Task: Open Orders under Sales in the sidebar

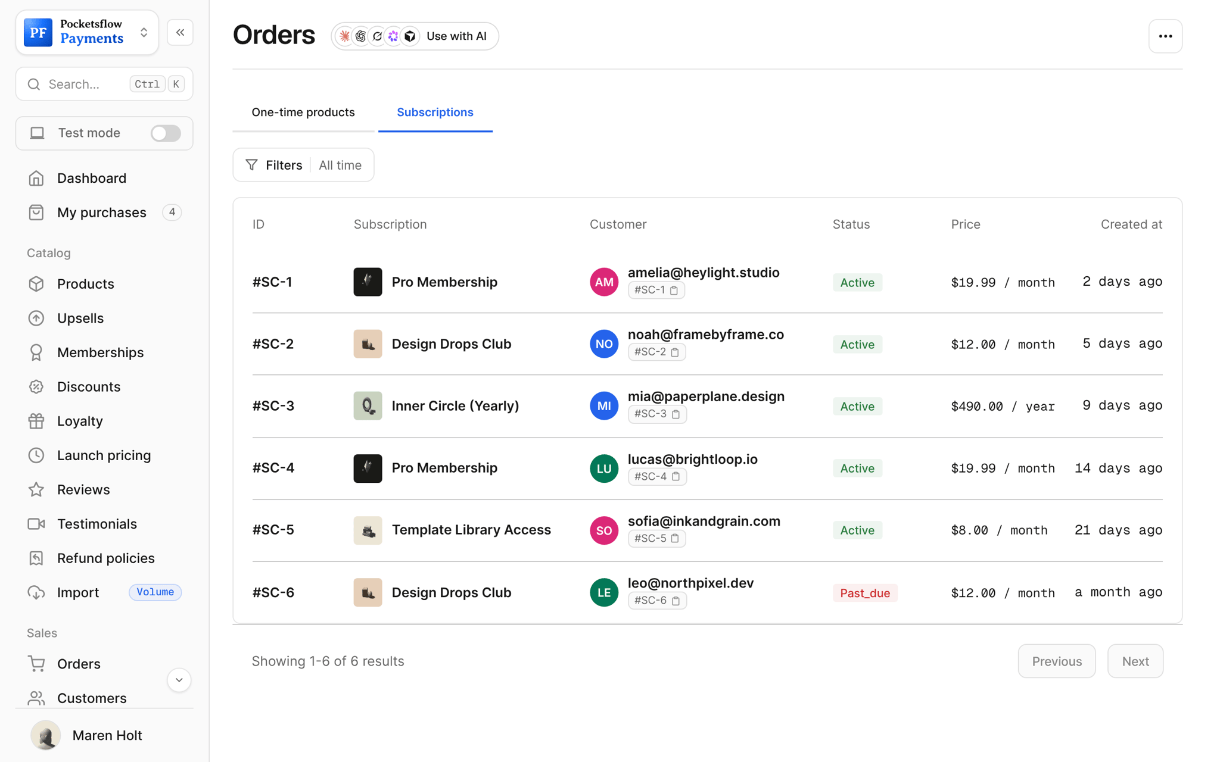Action: (79, 664)
